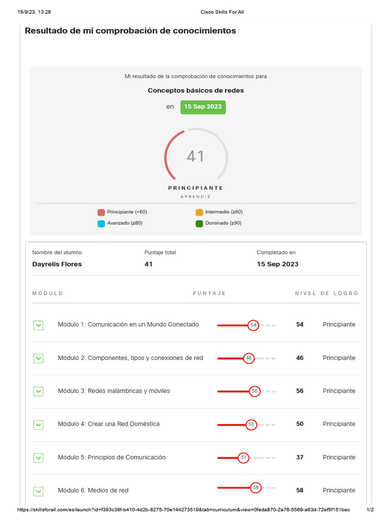The width and height of the screenshot is (391, 522).
Task: Click the MÓDULO column header
Action: pyautogui.click(x=48, y=294)
